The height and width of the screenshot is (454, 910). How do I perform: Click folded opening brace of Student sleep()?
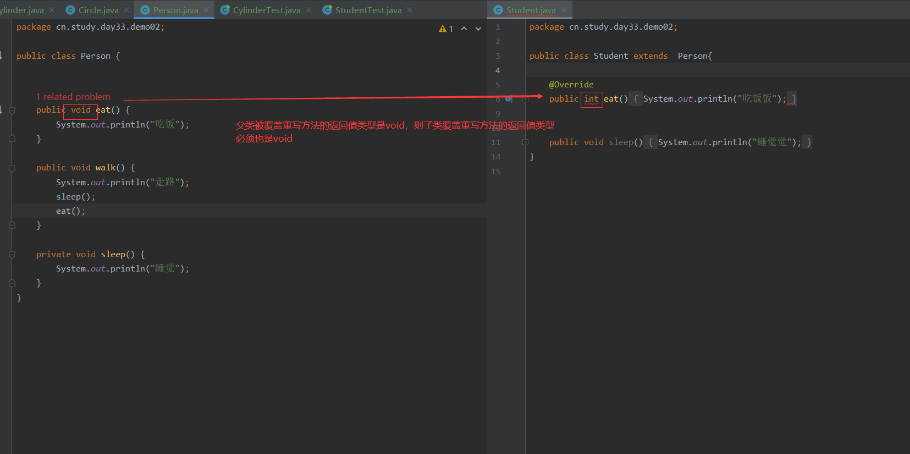coord(650,142)
